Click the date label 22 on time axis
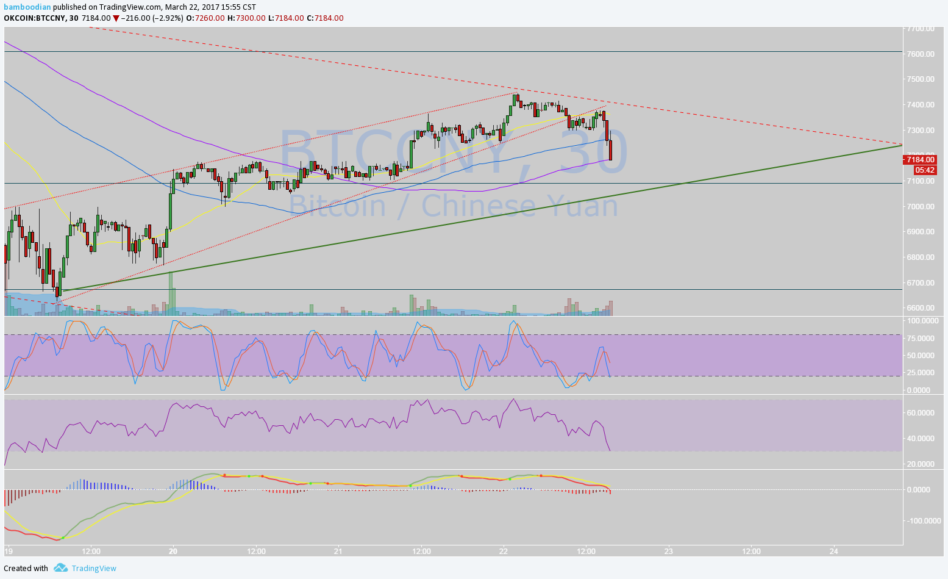This screenshot has height=579, width=948. point(504,552)
